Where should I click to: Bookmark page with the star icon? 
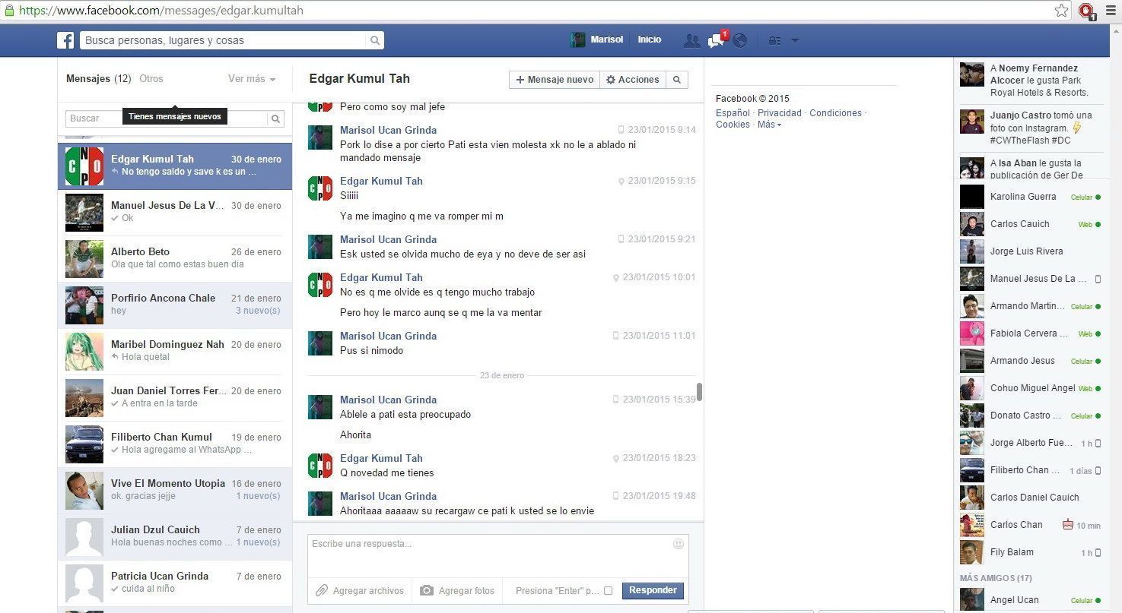tap(1061, 11)
